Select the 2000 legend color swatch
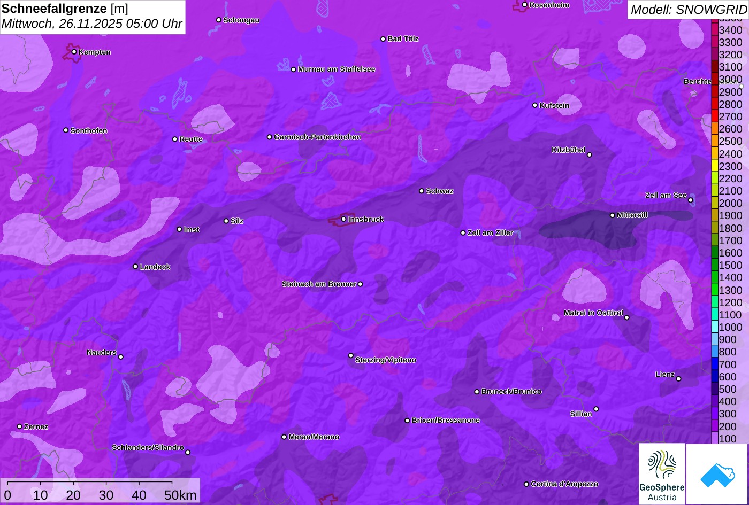 [714, 203]
